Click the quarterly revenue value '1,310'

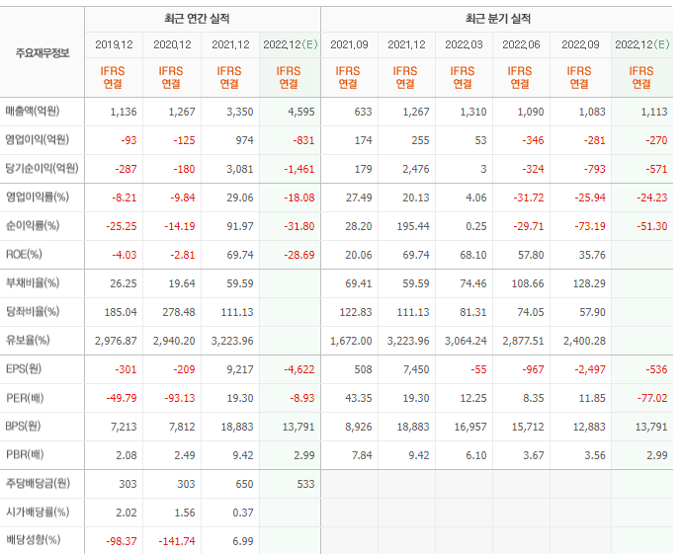473,112
